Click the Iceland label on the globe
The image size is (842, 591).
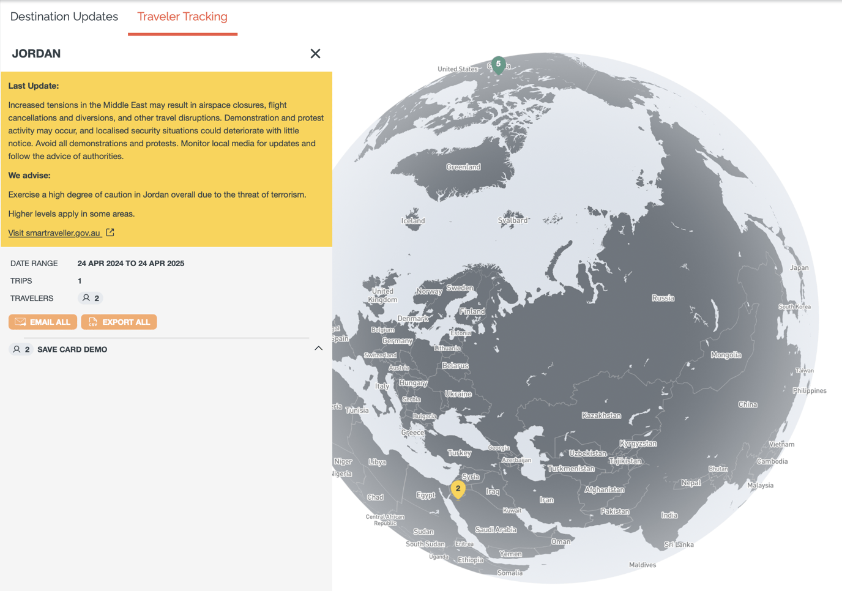(x=413, y=221)
